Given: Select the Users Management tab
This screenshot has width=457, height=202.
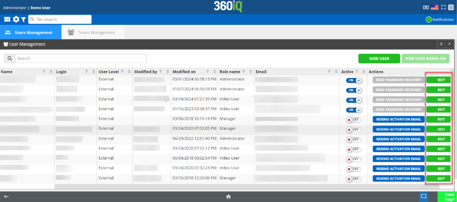Looking at the screenshot, I should pos(30,33).
